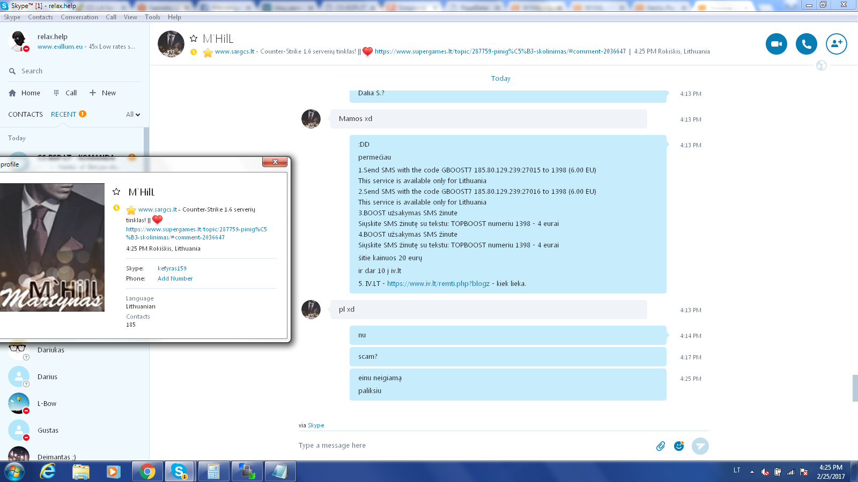858x482 pixels.
Task: Click the www.exillum.eu link under relax.help
Action: (x=60, y=47)
